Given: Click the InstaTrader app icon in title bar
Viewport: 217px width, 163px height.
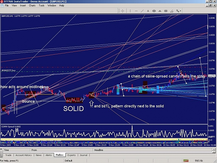Looking at the screenshot, I should tap(2, 1).
